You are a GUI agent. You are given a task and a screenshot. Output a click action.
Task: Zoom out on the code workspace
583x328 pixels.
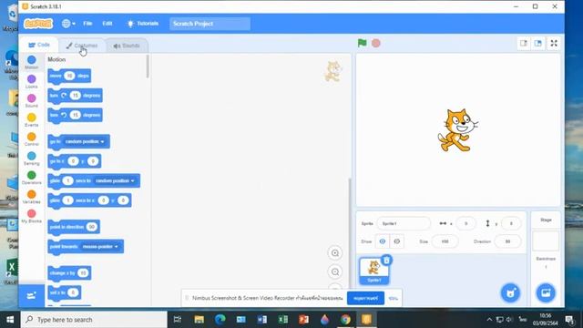pyautogui.click(x=335, y=272)
